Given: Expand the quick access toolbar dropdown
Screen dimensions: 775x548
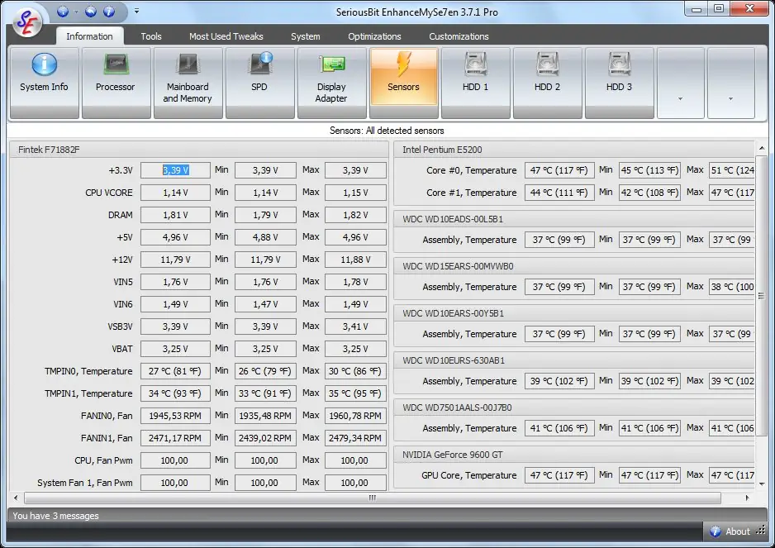Looking at the screenshot, I should 137,11.
